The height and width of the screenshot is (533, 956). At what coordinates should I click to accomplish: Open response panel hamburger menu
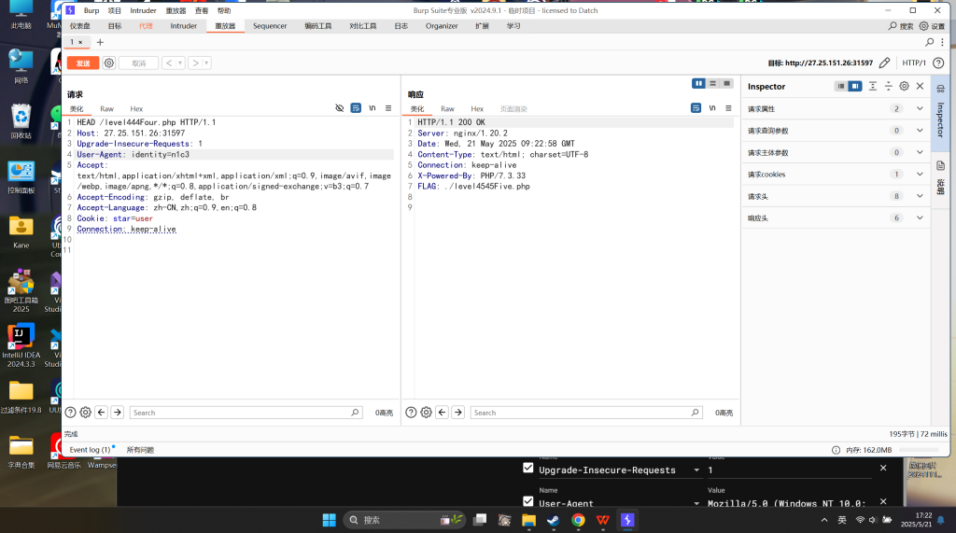728,108
